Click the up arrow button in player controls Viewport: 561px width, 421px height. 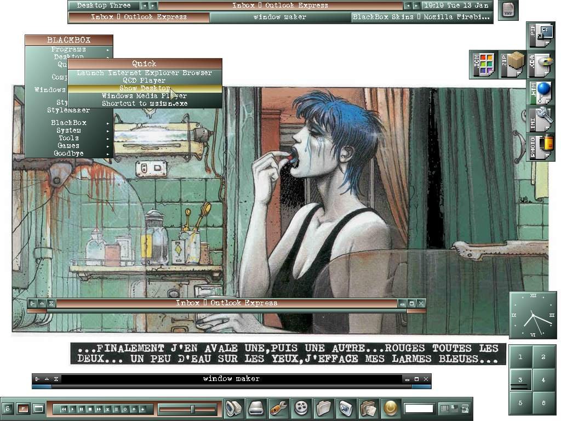[134, 409]
